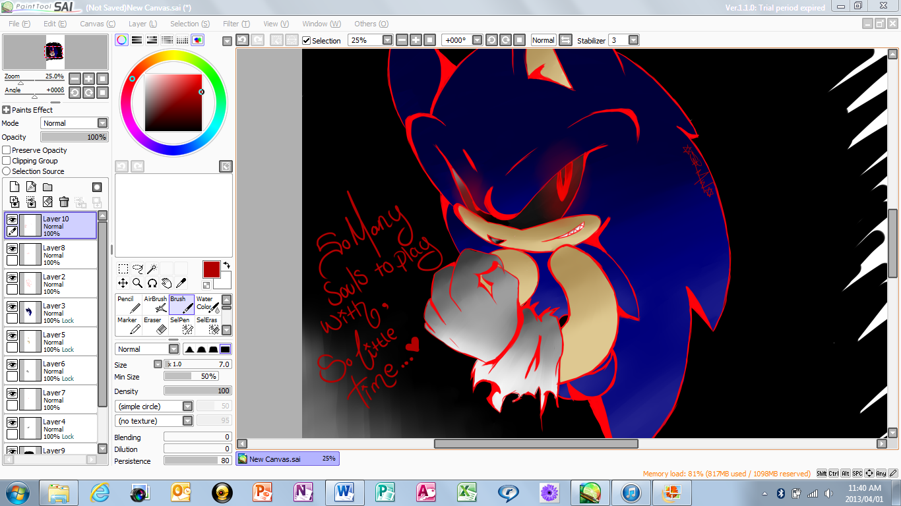Image resolution: width=901 pixels, height=506 pixels.
Task: Toggle visibility of Layer6
Action: [x=12, y=364]
